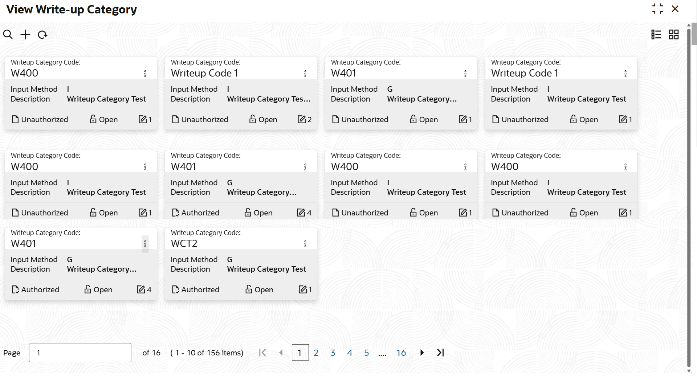
Task: Click the '(1 - 10 of 156 items)' text
Action: (x=207, y=353)
